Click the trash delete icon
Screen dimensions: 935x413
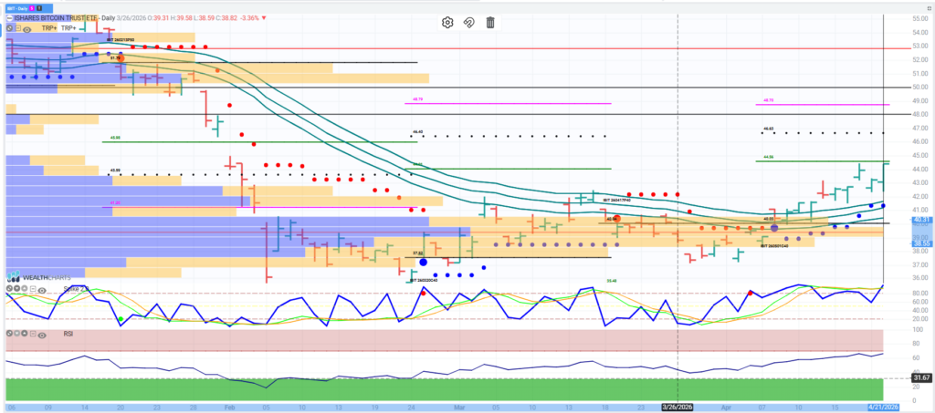pyautogui.click(x=490, y=23)
